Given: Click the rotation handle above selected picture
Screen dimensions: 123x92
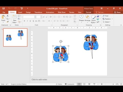Looking at the screenshot, I should tap(61, 41).
